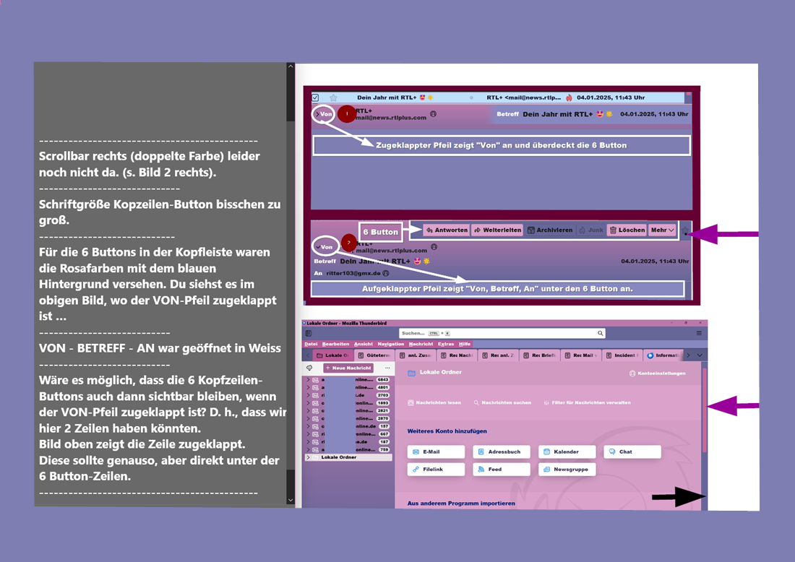Click the Antworten reply button
The width and height of the screenshot is (795, 562).
(x=447, y=230)
